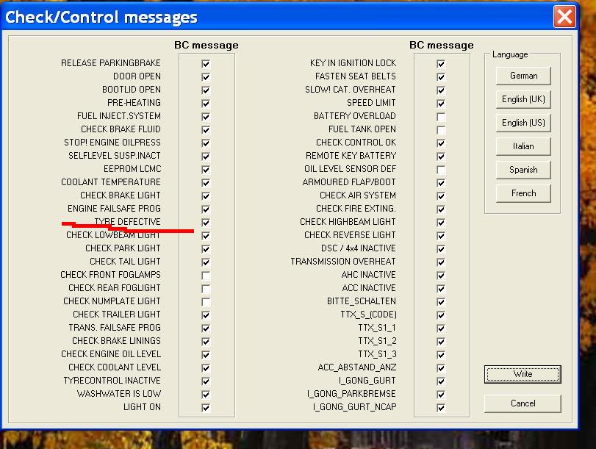
Task: Uncheck CHECK FIRE EXTING. checkbox
Action: (x=441, y=209)
